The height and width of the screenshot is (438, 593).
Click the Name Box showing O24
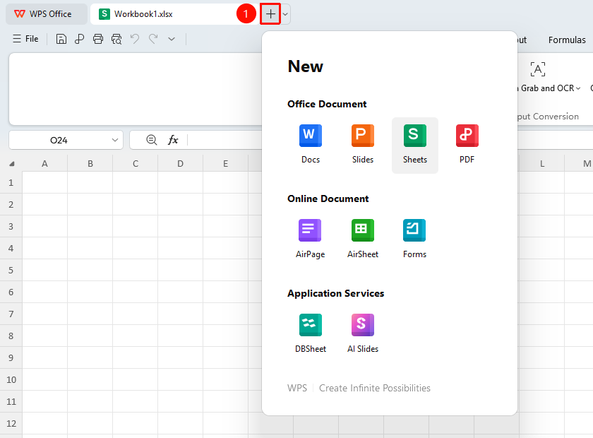59,140
